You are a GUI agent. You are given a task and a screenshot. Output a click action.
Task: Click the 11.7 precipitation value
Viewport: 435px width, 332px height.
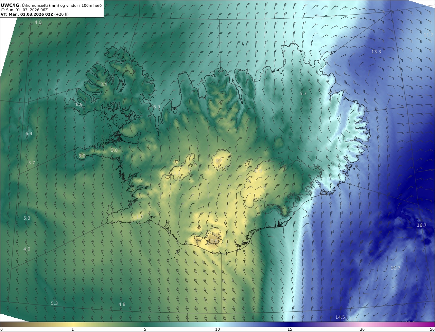coord(395,268)
